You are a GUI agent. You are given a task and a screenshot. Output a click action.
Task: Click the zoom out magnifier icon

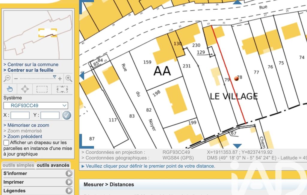pyautogui.click(x=7, y=79)
